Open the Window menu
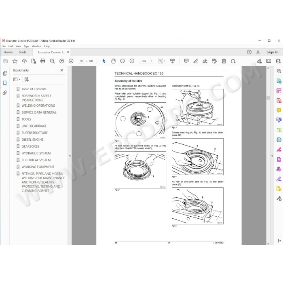Screen dimensions: 283x283 tap(36, 46)
